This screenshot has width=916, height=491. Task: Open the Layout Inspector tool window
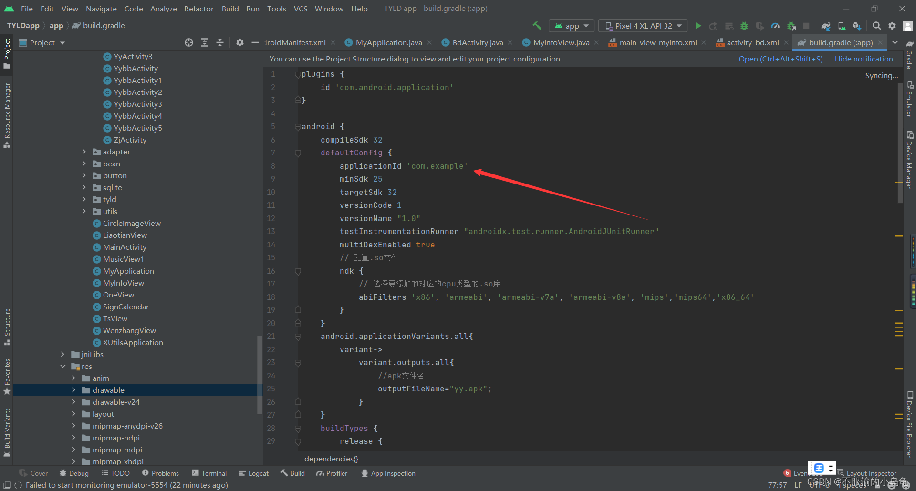click(867, 473)
